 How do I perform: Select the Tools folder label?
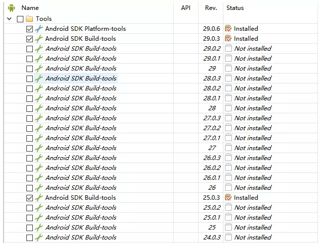(x=44, y=19)
